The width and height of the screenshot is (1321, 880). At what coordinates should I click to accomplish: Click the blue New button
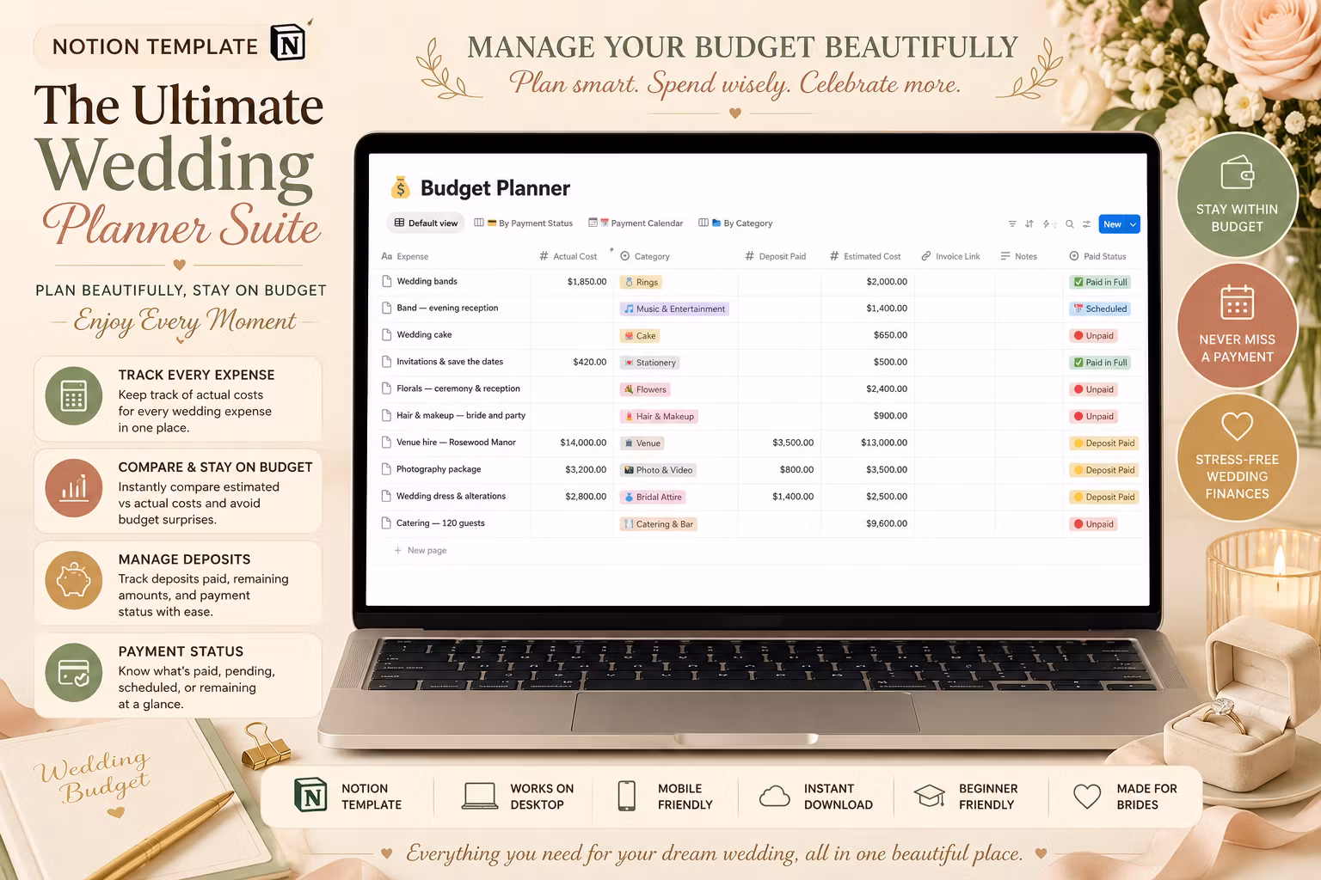pyautogui.click(x=1112, y=224)
